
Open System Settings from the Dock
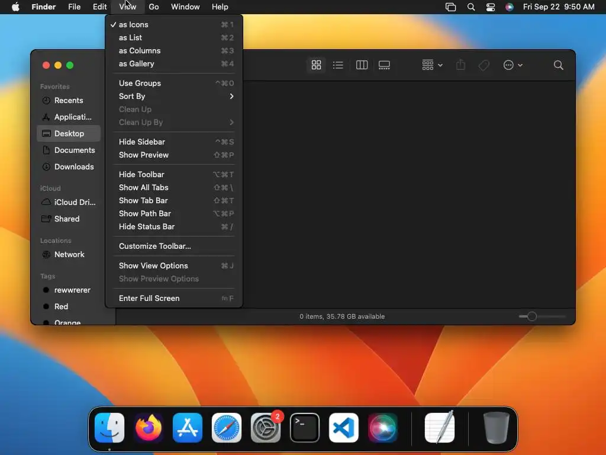point(266,428)
